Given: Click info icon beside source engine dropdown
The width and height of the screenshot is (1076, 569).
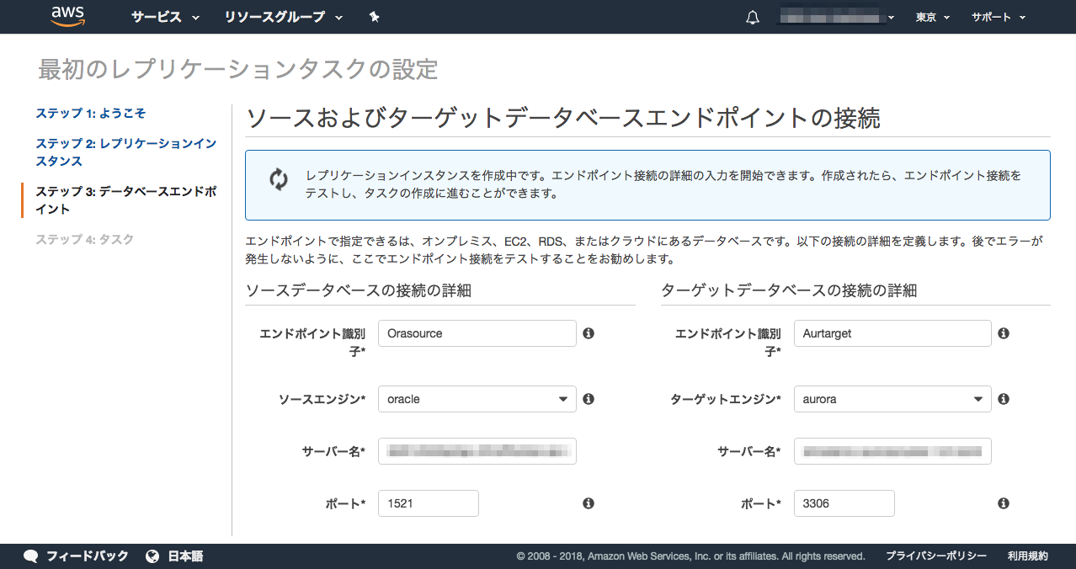Looking at the screenshot, I should (589, 399).
